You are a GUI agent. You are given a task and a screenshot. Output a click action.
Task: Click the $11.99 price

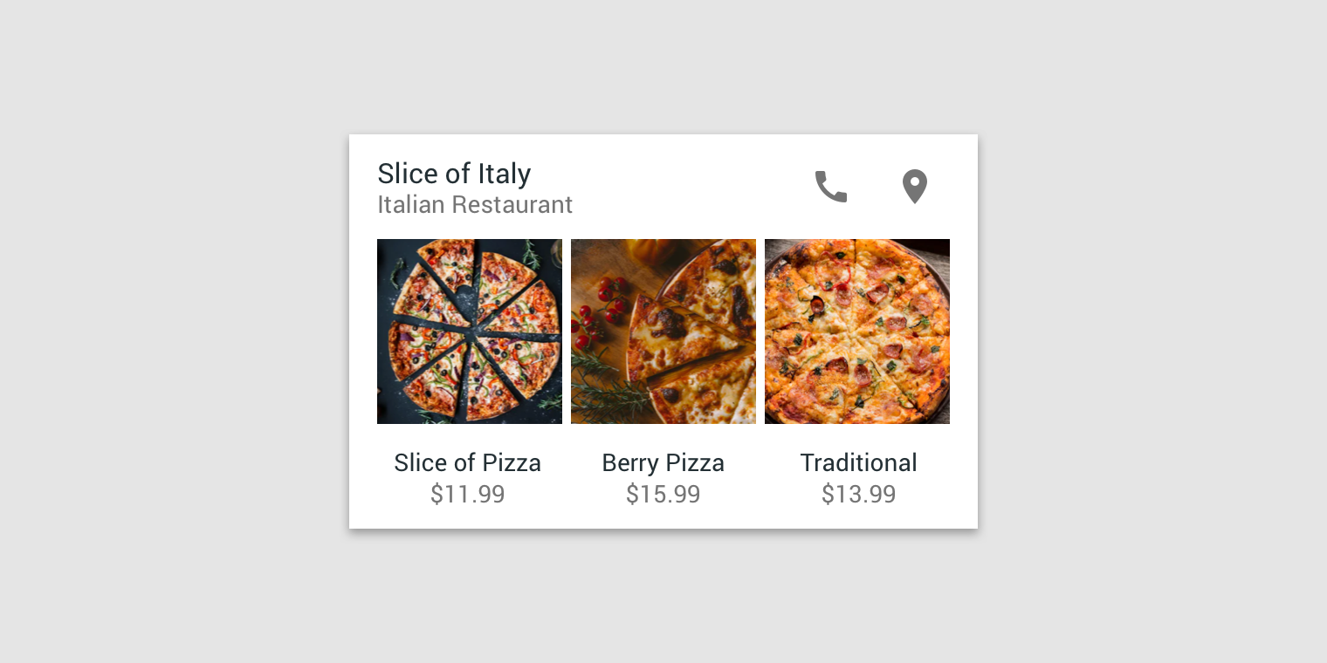(x=468, y=495)
